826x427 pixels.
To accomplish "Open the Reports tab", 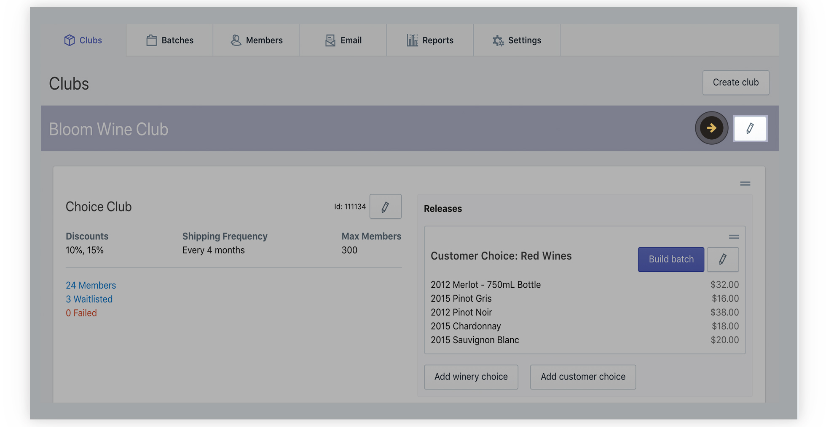I will [430, 40].
